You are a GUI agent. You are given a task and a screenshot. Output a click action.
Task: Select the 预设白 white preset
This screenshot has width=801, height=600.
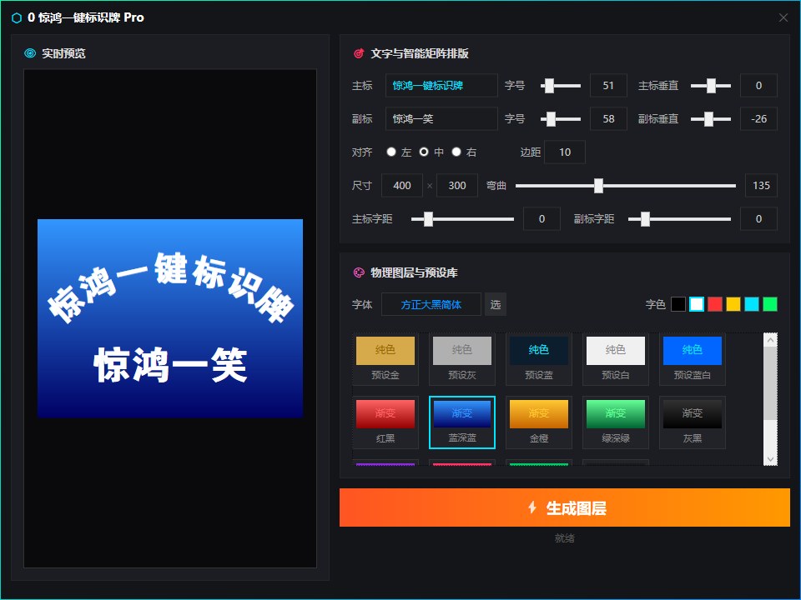(616, 359)
